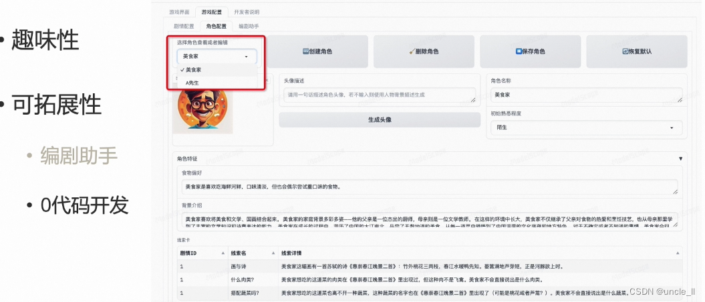Sort table by 线索详情 column arrow
Viewport: 705px width, 302px height.
click(678, 253)
